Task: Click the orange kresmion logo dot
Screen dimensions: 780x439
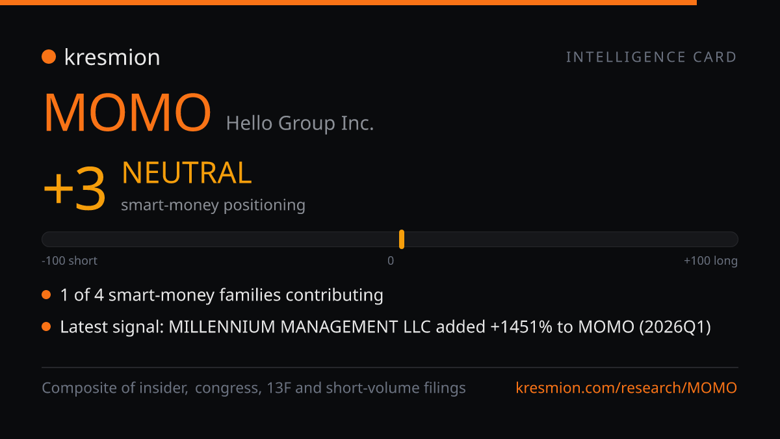Action: point(49,57)
